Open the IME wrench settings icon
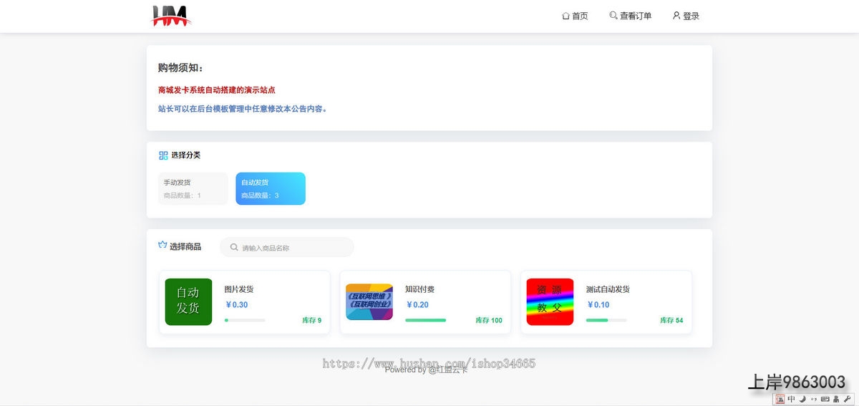 point(847,399)
